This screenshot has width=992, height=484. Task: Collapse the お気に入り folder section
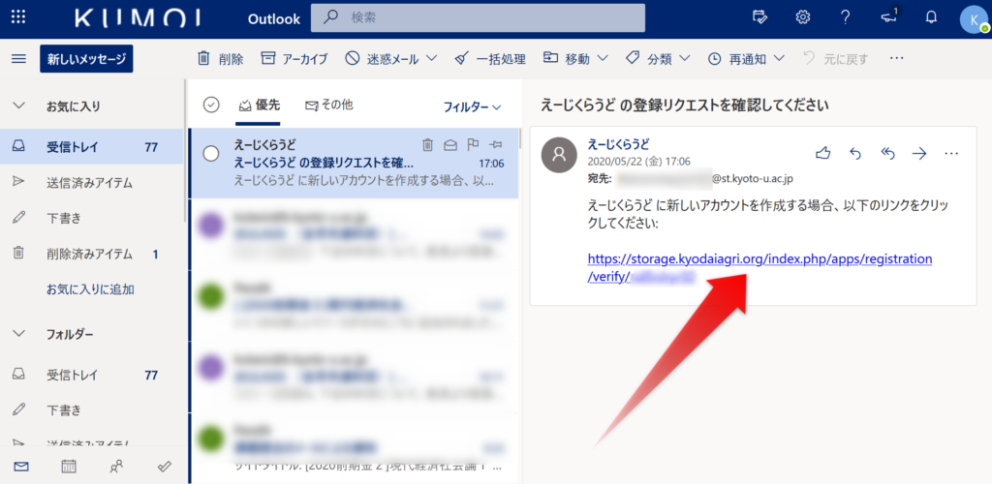click(x=17, y=106)
